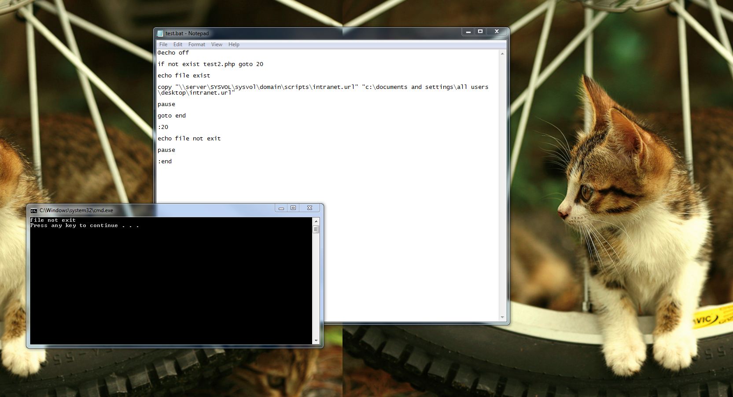Click the 'goto end' line
This screenshot has width=733, height=397.
click(172, 115)
